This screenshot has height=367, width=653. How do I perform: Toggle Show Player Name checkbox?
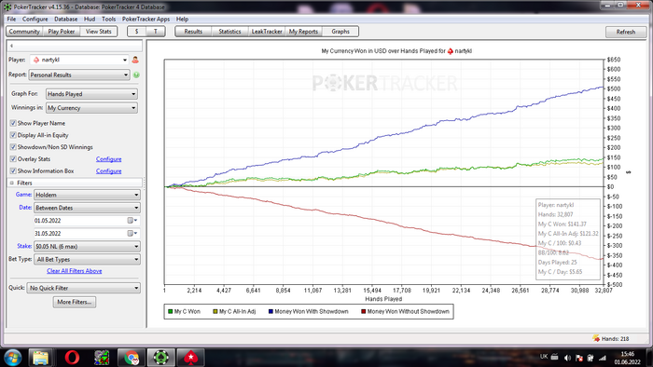coord(13,123)
